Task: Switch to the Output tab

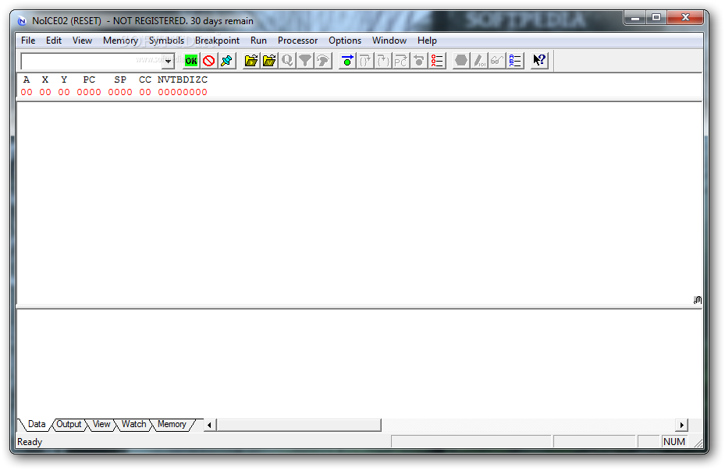Action: [x=69, y=424]
